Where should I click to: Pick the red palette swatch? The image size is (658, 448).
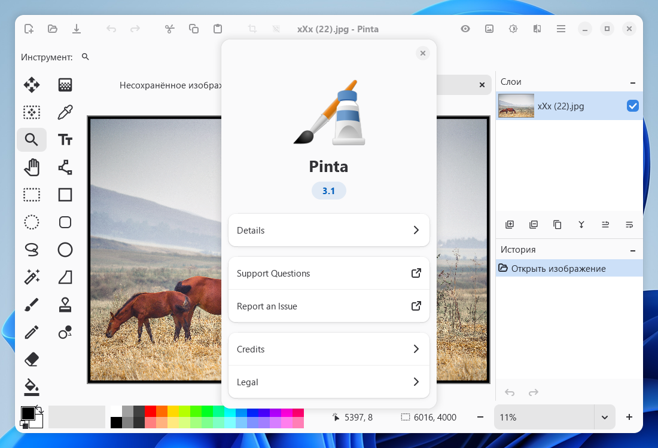click(150, 411)
